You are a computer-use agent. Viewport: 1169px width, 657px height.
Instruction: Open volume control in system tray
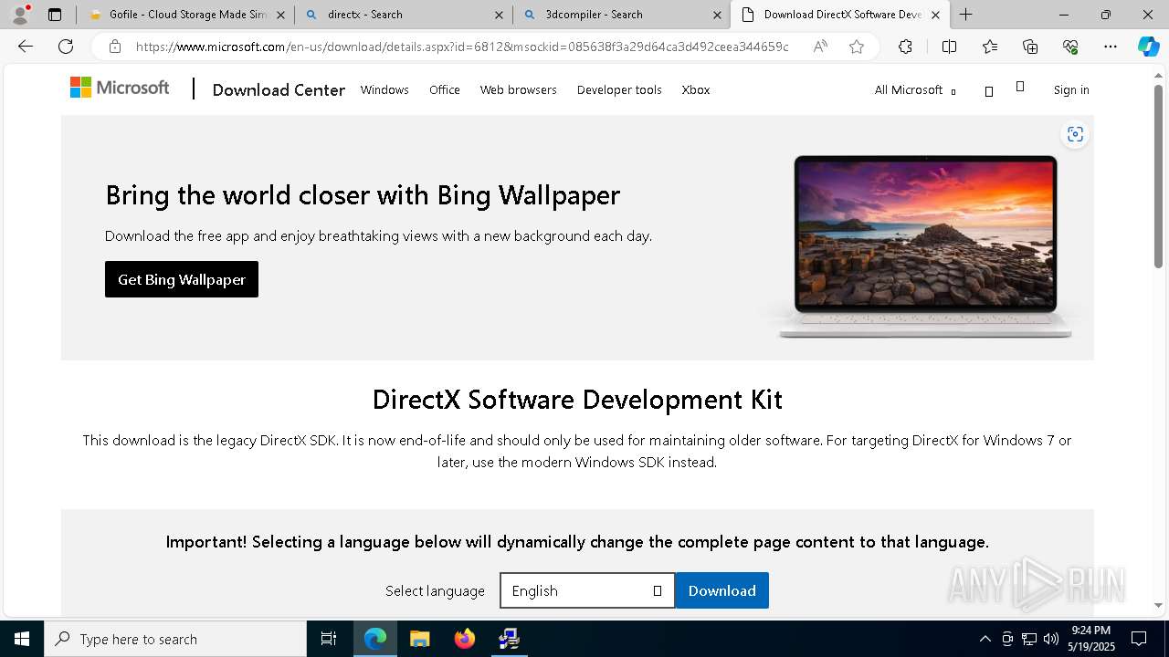[1051, 639]
